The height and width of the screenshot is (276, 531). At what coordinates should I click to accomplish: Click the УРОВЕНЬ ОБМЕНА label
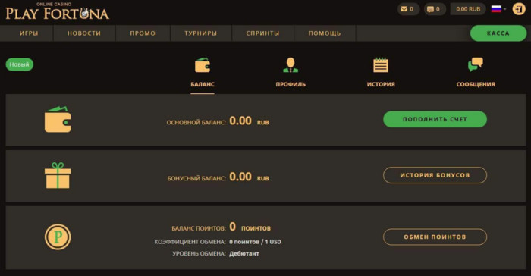199,254
